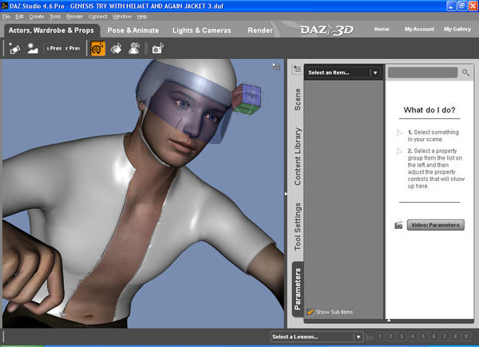Click lesson step button 2
This screenshot has height=347, width=479.
[390, 337]
